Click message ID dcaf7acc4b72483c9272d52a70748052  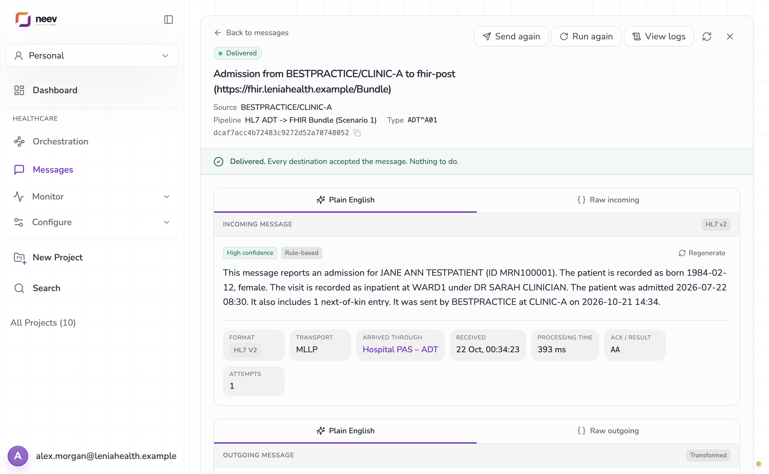pyautogui.click(x=281, y=133)
